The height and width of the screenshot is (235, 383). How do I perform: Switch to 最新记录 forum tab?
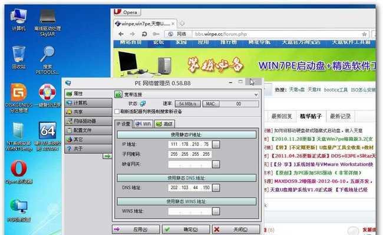click(x=340, y=116)
